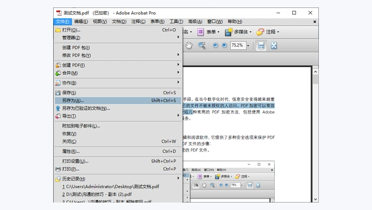This screenshot has height=210, width=372.
Task: Open the zoom percentage dropdown arrow
Action: tap(248, 46)
